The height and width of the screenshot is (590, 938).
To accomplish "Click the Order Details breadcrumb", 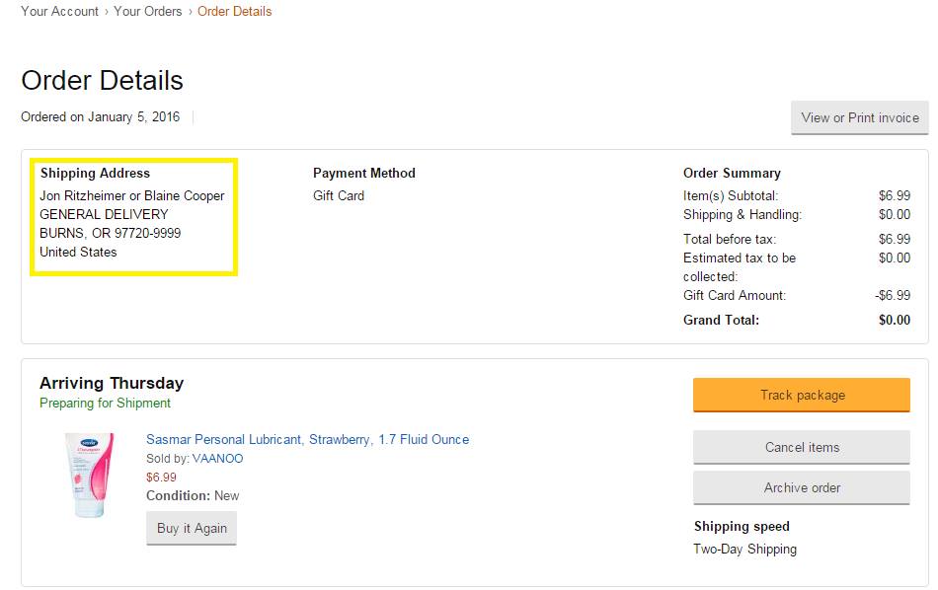I will tap(235, 12).
